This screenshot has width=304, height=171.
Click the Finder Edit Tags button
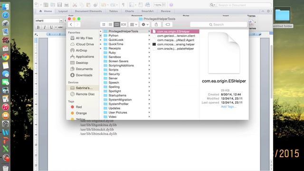(168, 24)
